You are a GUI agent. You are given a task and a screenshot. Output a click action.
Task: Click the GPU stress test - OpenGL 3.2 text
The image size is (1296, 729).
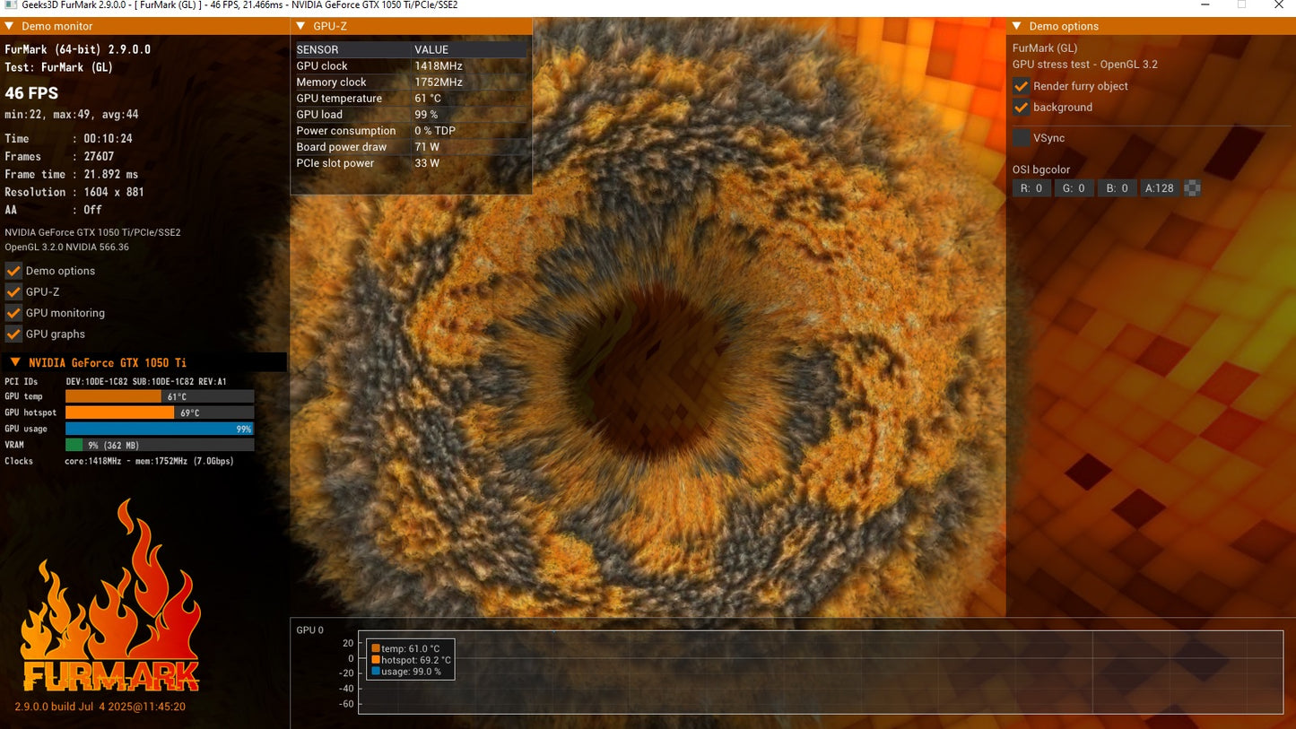[x=1085, y=65]
